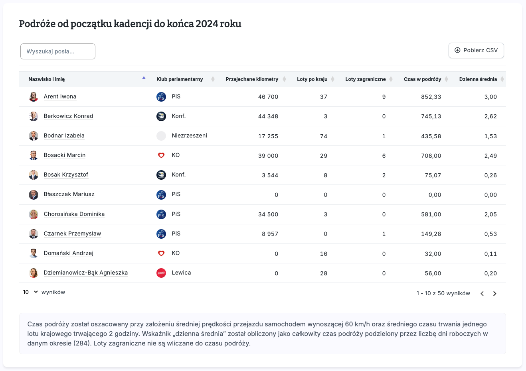This screenshot has height=371, width=526.
Task: Click the Wyszukaj posła search field
Action: 58,51
